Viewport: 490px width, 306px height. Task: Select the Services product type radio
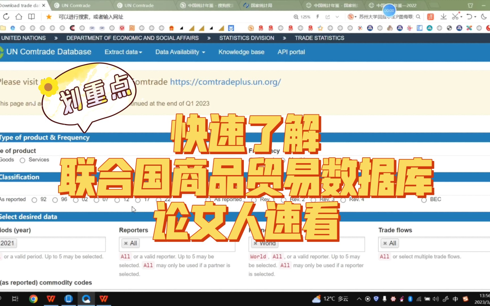(x=22, y=160)
